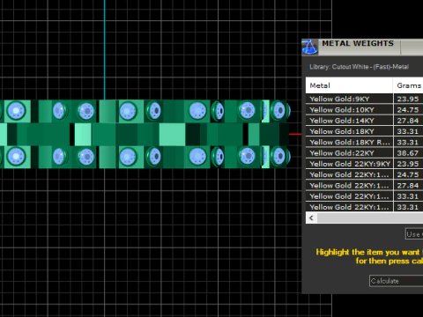This screenshot has width=423, height=317.
Task: Click the 23.95 grams value for Yellow Gold 22KY:9KY
Action: (x=408, y=164)
